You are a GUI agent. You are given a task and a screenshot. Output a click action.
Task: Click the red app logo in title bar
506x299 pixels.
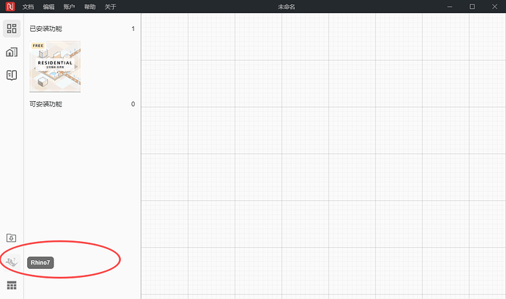(10, 7)
